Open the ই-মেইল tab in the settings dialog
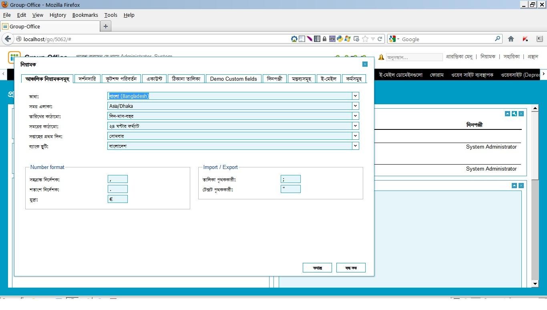 coord(328,79)
